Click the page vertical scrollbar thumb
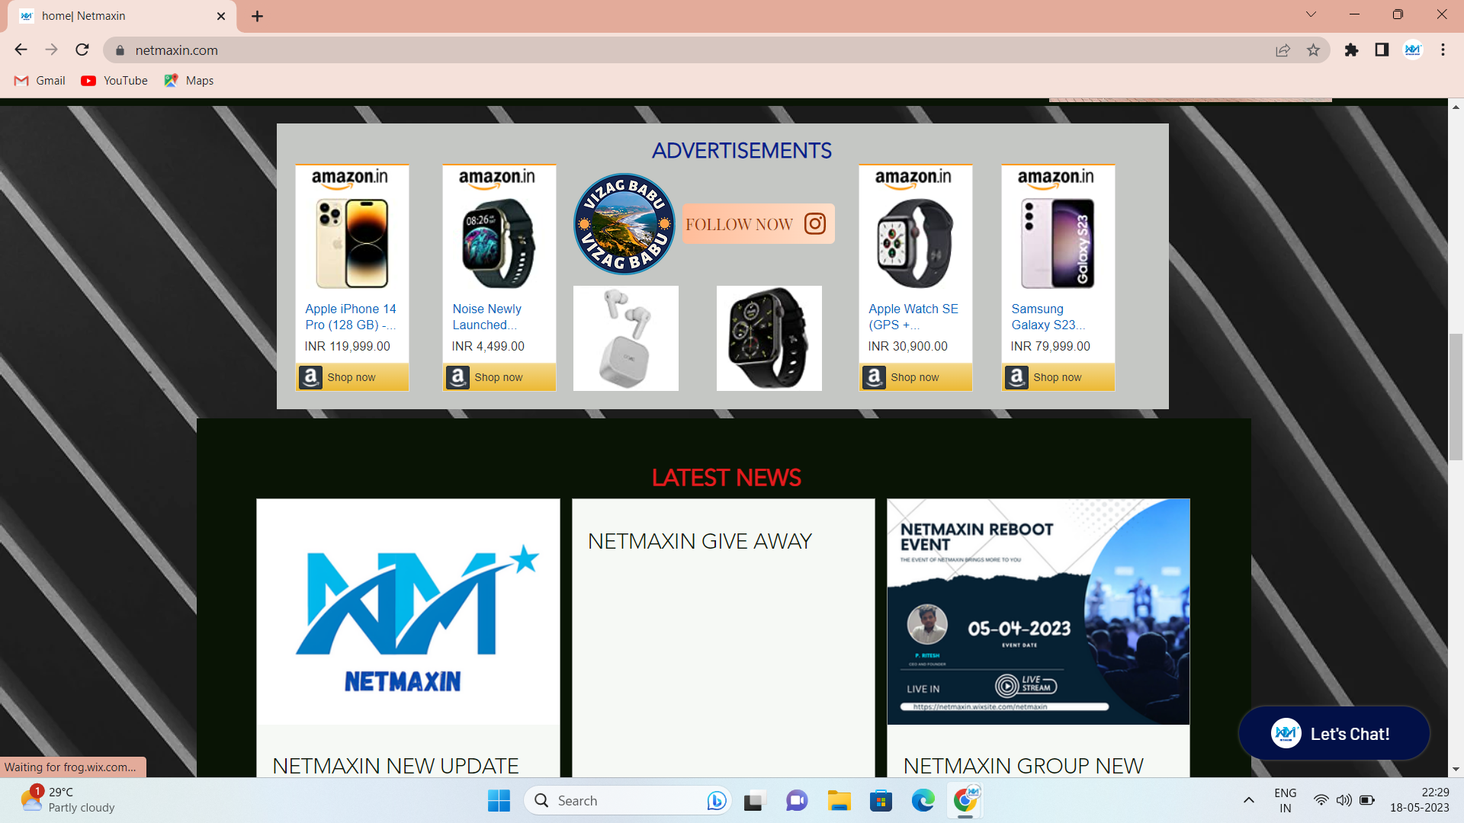 [1456, 396]
